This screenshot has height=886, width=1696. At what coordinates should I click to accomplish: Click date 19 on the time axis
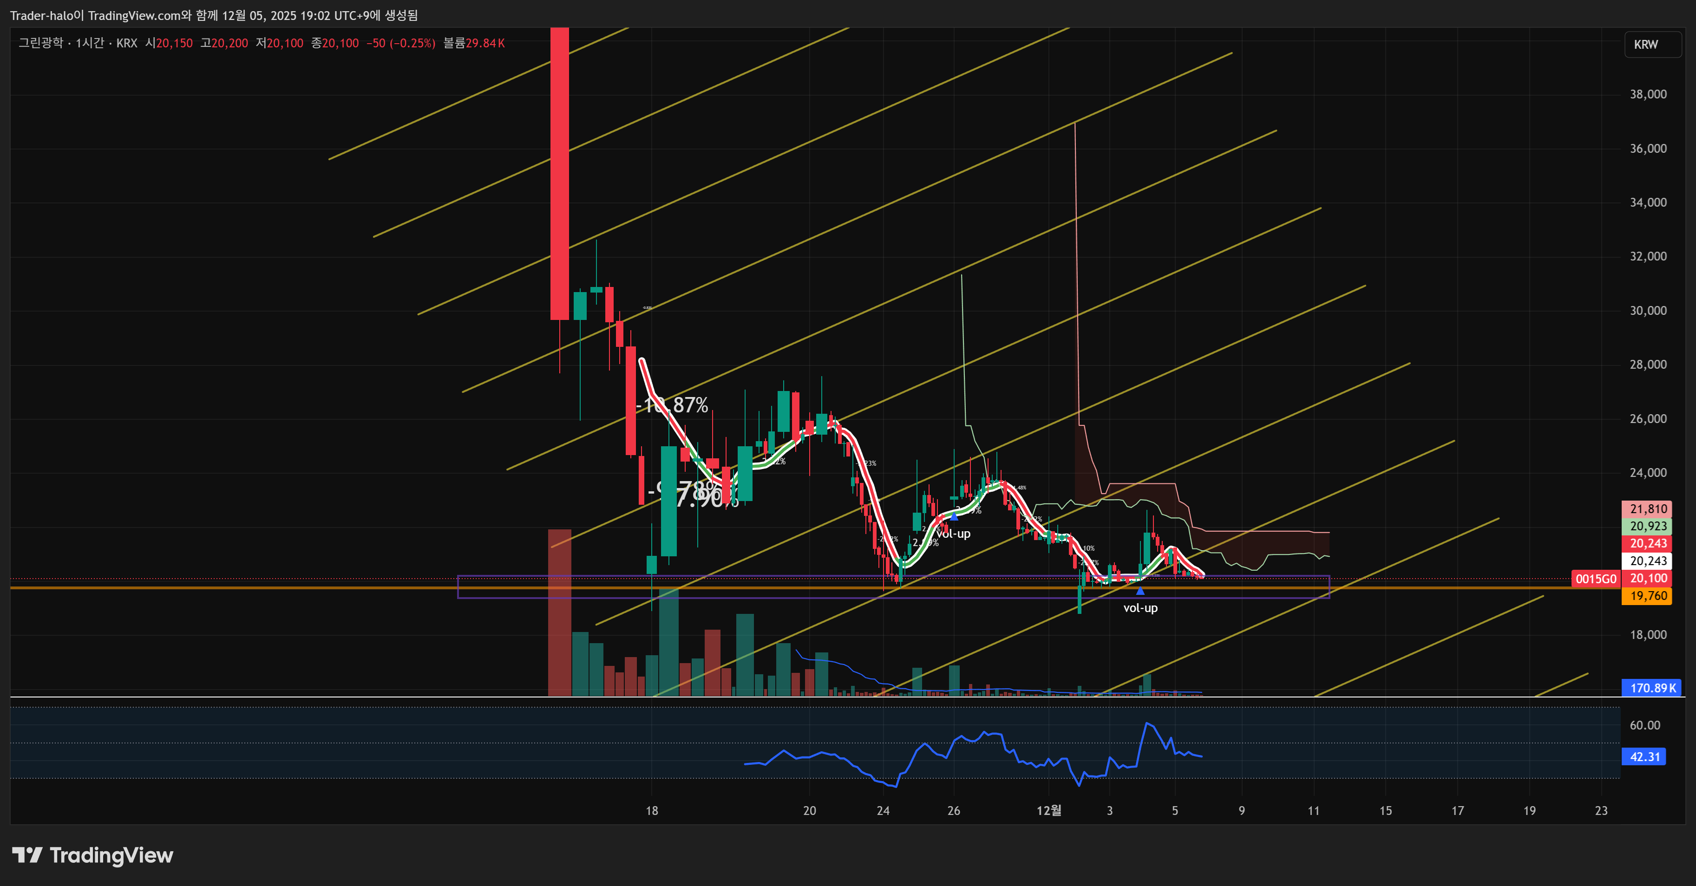[1529, 810]
